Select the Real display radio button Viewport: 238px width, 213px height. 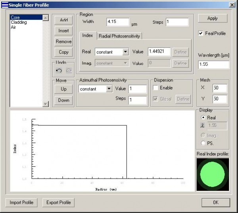point(203,117)
